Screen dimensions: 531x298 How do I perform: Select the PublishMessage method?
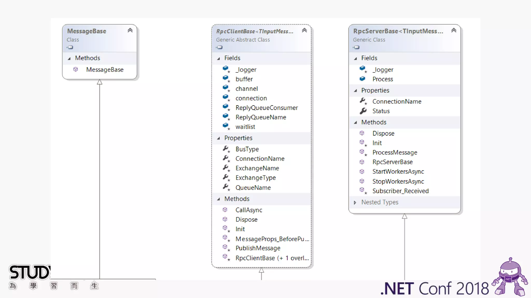258,248
